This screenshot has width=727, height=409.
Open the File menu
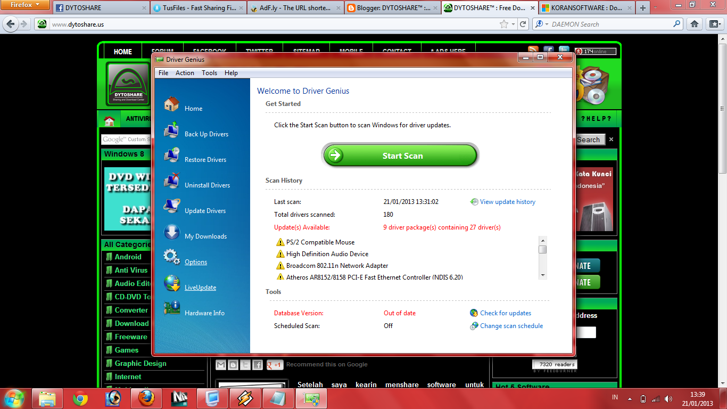[163, 73]
